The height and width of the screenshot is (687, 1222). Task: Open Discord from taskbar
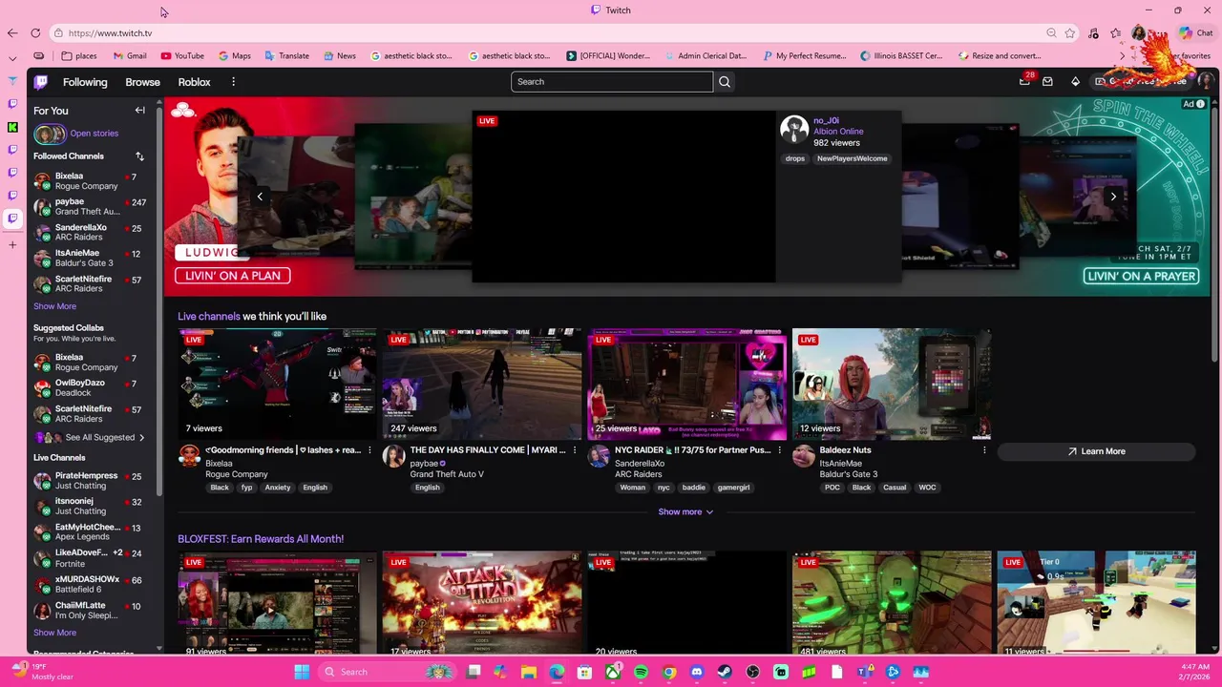click(x=697, y=672)
